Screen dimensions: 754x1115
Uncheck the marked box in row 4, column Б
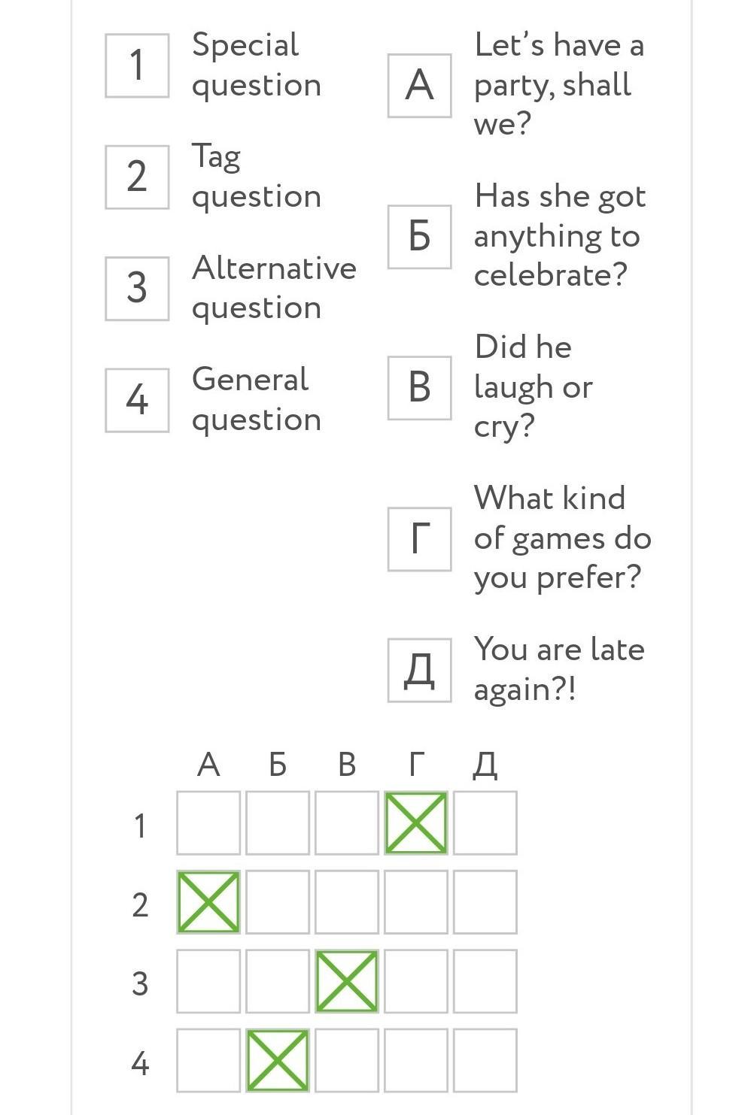(278, 1060)
